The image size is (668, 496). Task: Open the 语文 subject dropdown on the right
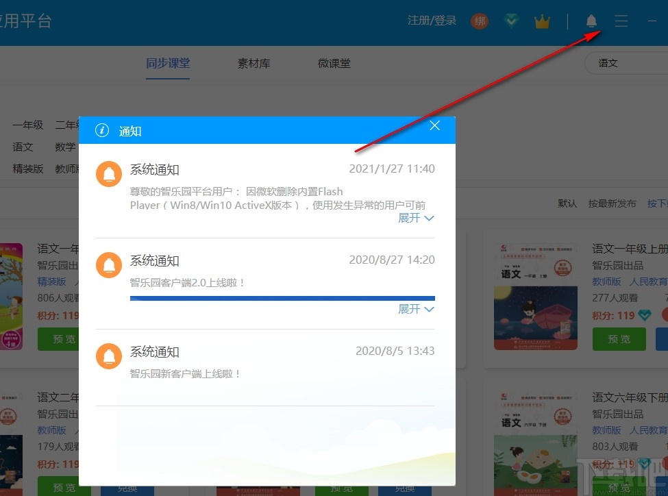pos(608,62)
